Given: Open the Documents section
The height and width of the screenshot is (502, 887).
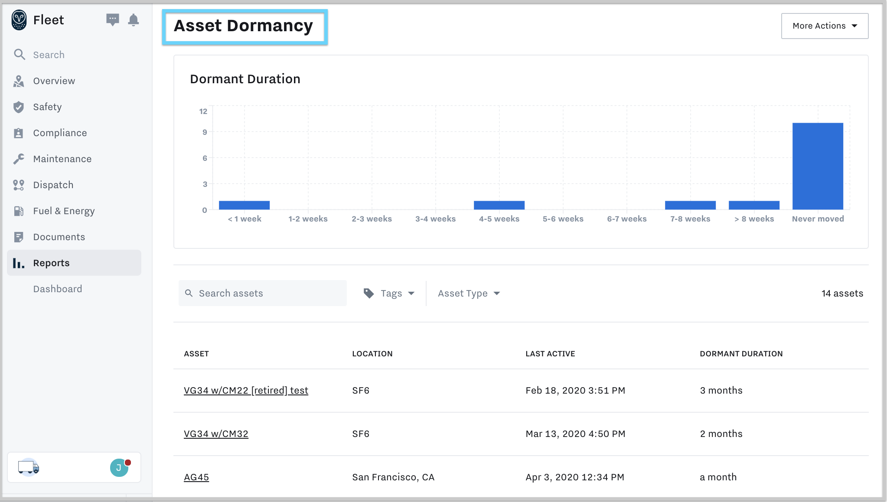Looking at the screenshot, I should (59, 237).
